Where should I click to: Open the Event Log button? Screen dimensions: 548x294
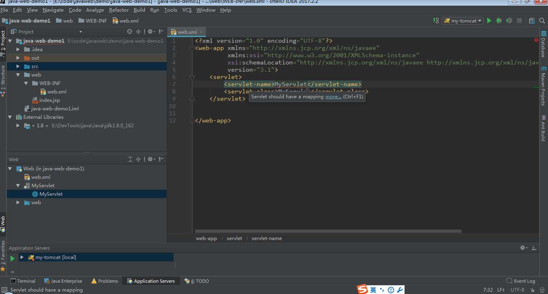coord(521,281)
